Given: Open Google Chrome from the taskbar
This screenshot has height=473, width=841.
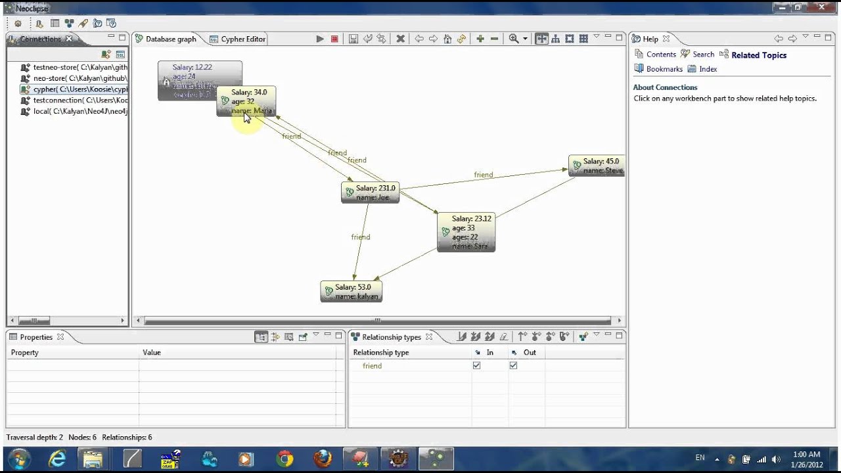Looking at the screenshot, I should click(x=285, y=459).
